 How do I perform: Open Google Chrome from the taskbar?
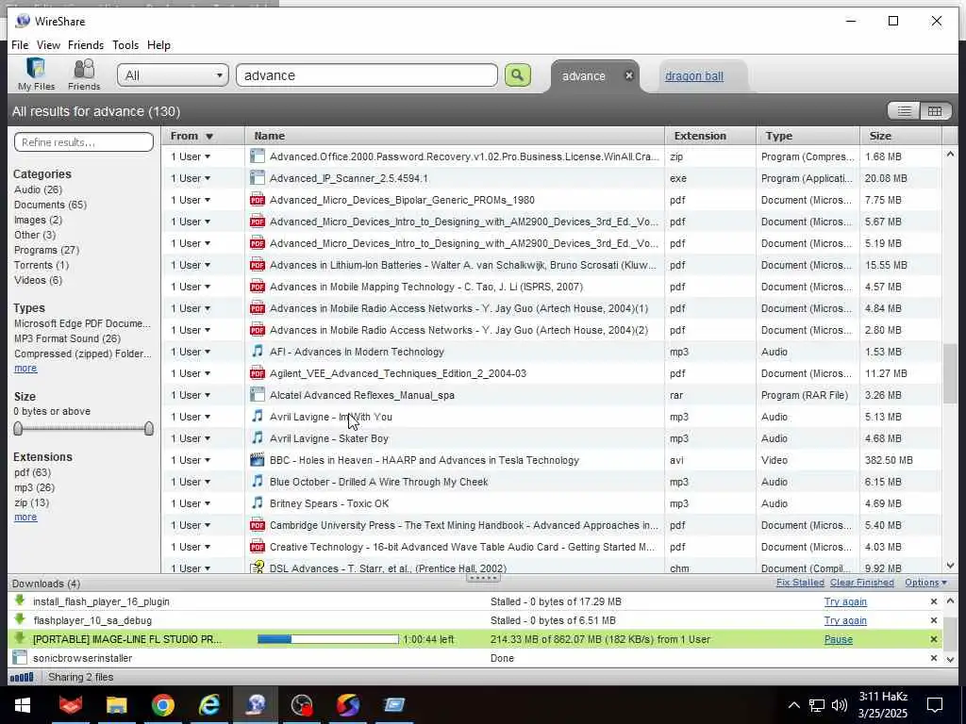click(x=162, y=705)
